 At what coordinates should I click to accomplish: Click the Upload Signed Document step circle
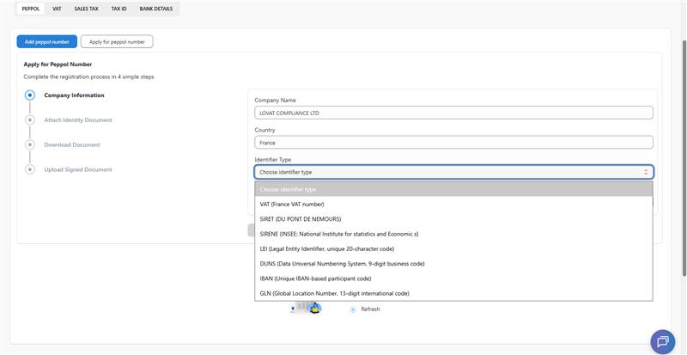pyautogui.click(x=30, y=170)
